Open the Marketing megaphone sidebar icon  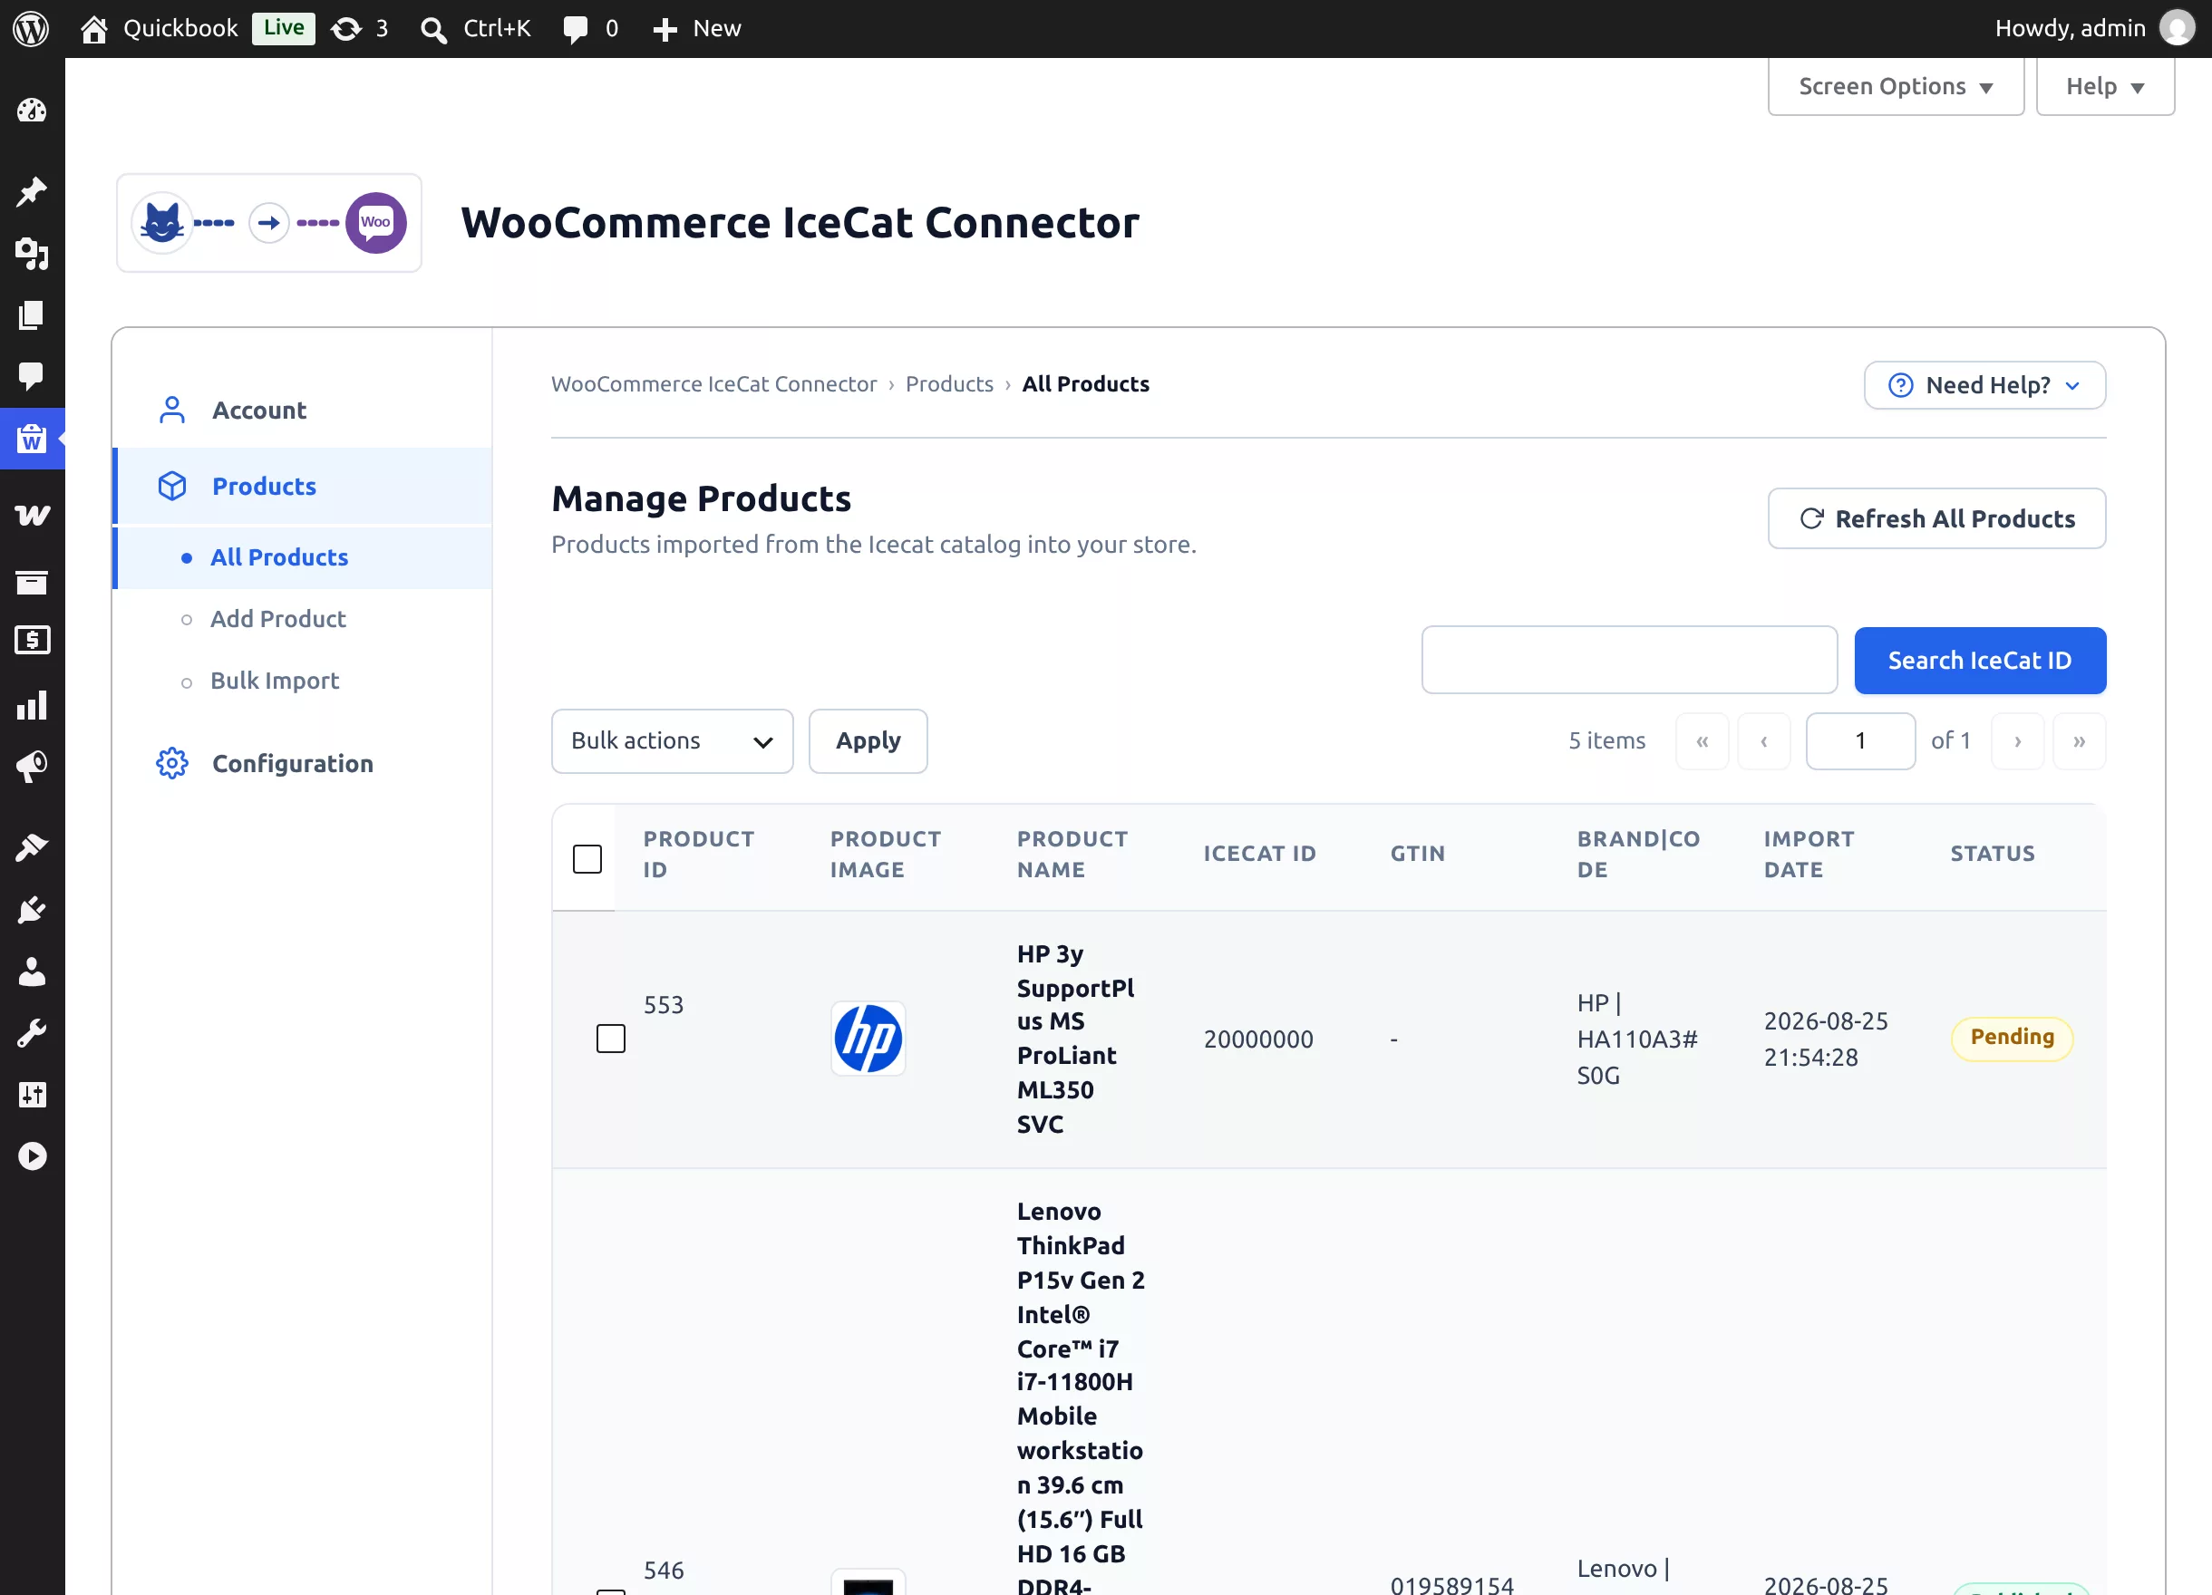coord(31,768)
